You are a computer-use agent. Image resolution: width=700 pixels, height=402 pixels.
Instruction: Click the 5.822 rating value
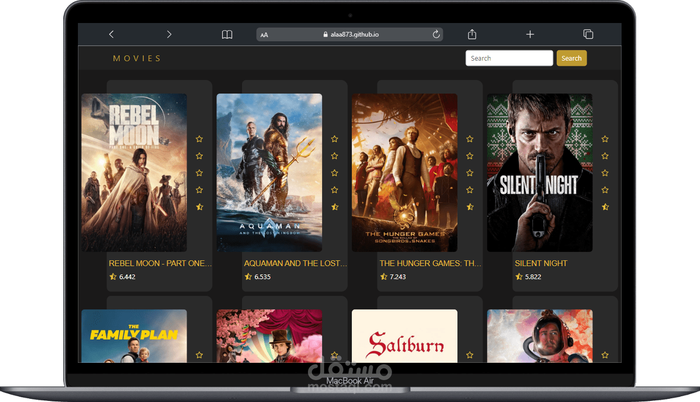(x=533, y=277)
